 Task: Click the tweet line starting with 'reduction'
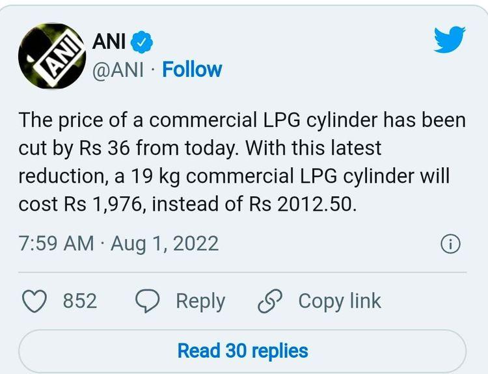click(234, 176)
